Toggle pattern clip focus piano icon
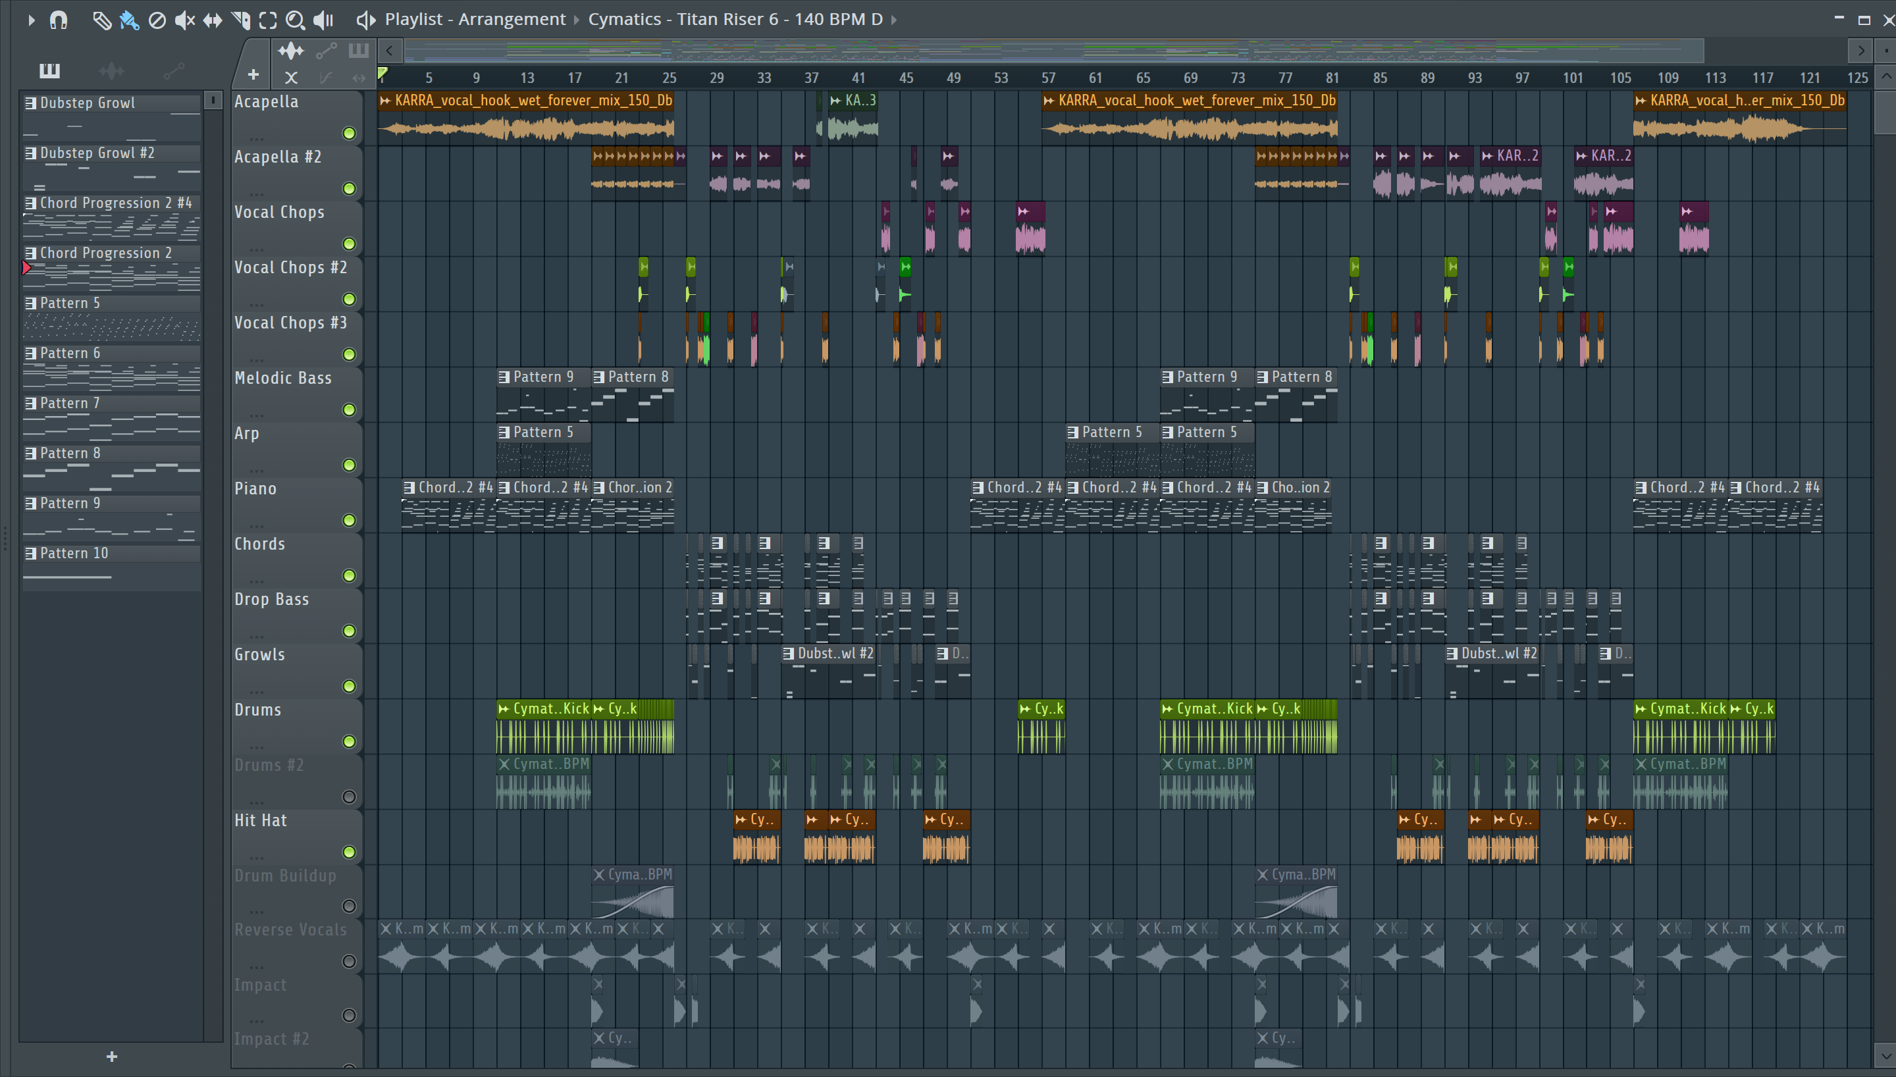Viewport: 1896px width, 1077px height. 359,51
